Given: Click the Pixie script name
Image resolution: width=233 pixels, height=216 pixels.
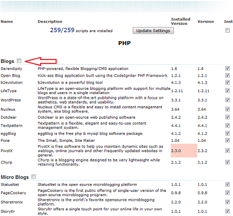Looking at the screenshot, I should click(x=5, y=140).
